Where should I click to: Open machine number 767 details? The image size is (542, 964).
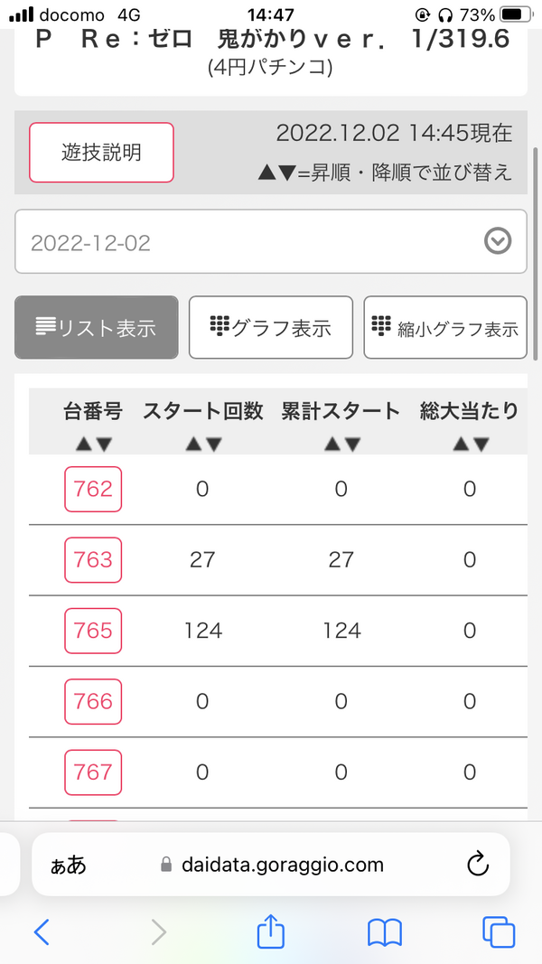click(x=93, y=772)
